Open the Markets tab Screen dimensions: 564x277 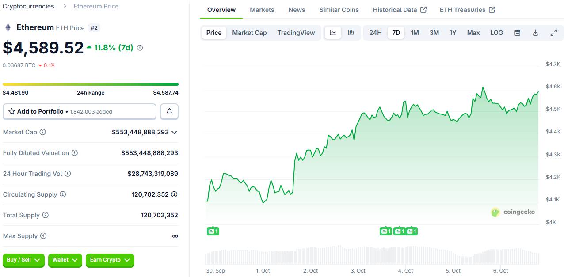[262, 10]
